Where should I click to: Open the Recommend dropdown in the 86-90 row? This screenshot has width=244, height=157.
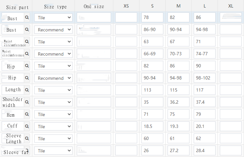coord(53,30)
